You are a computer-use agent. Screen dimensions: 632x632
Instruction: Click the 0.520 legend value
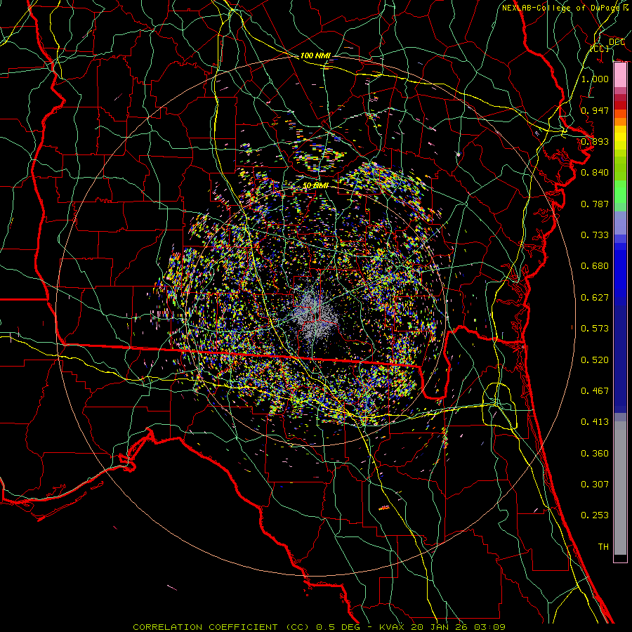point(595,360)
